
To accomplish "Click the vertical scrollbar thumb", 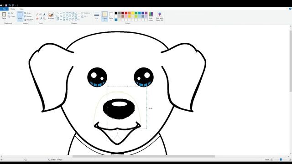I will (291, 61).
